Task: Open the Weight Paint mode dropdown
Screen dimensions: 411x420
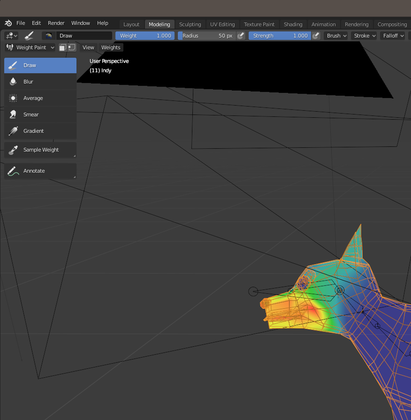Action: point(30,47)
